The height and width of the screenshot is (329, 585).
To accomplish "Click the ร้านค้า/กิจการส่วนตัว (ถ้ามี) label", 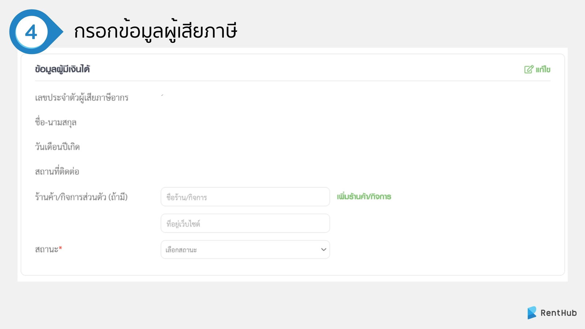I will pyautogui.click(x=80, y=197).
